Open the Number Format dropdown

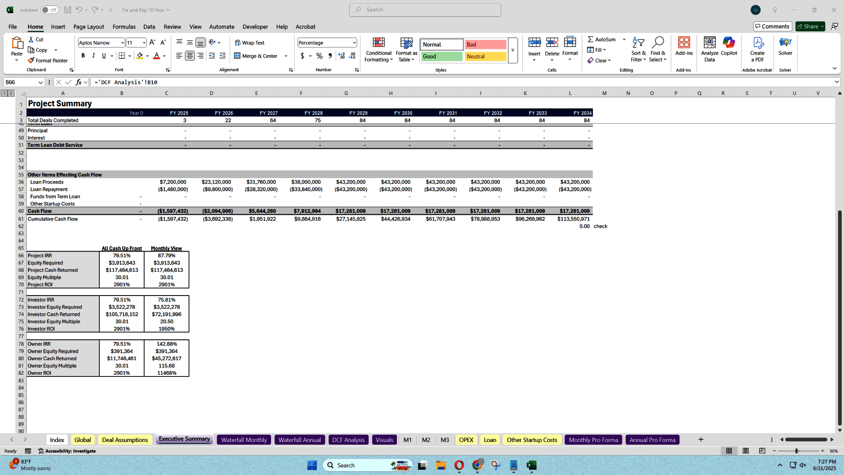tap(354, 43)
